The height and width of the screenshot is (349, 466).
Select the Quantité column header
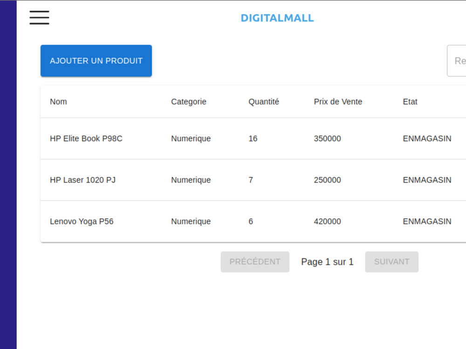point(264,102)
